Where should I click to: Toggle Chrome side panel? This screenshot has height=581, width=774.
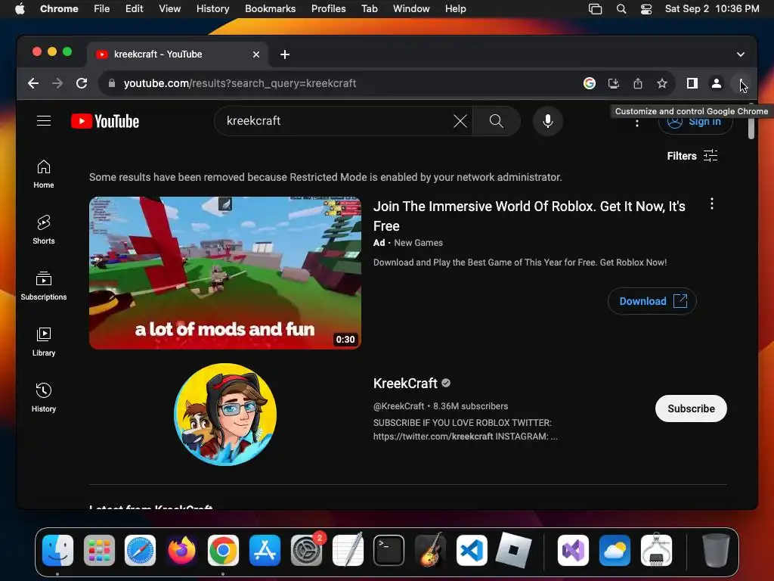tap(692, 83)
